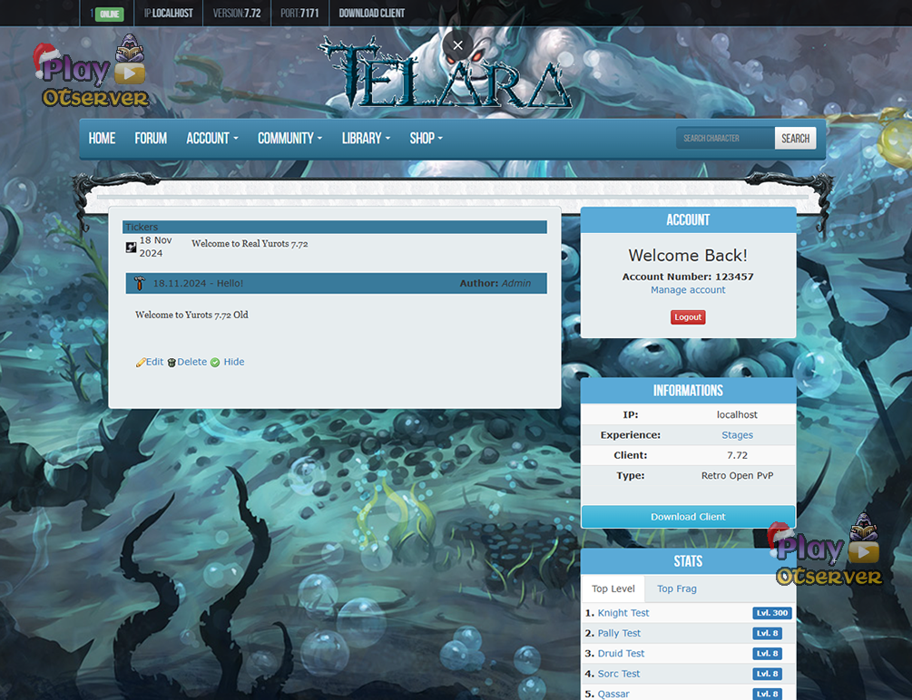This screenshot has width=912, height=700.
Task: Click 'PORT: 7171' in top bar
Action: click(299, 13)
